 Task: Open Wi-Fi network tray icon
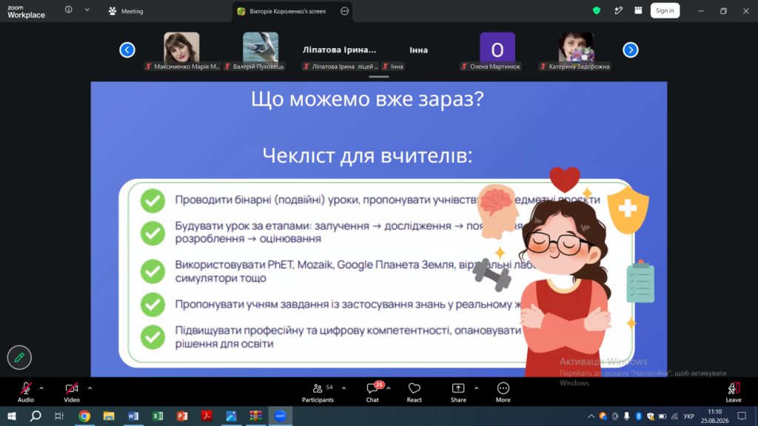click(674, 416)
